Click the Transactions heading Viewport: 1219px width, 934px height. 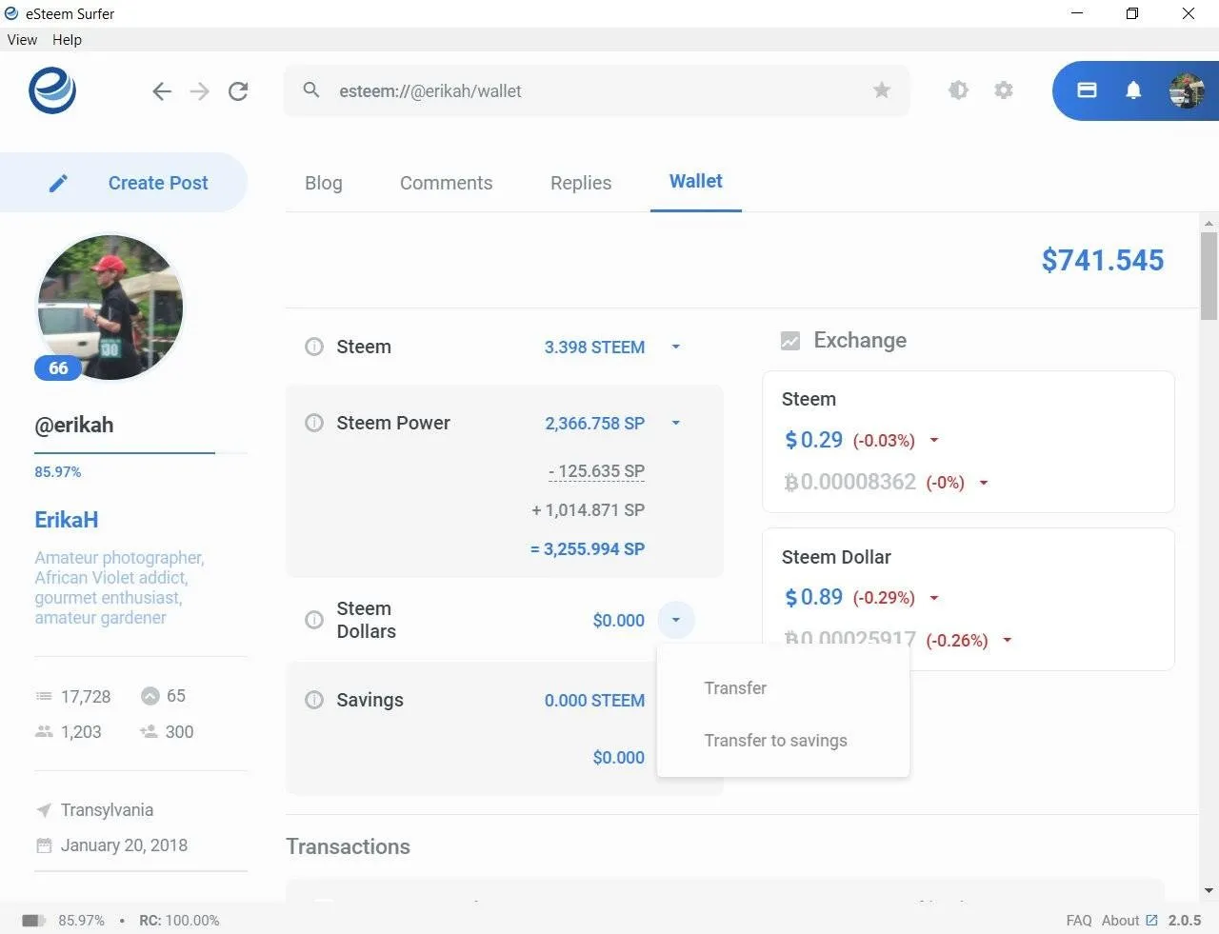point(348,847)
